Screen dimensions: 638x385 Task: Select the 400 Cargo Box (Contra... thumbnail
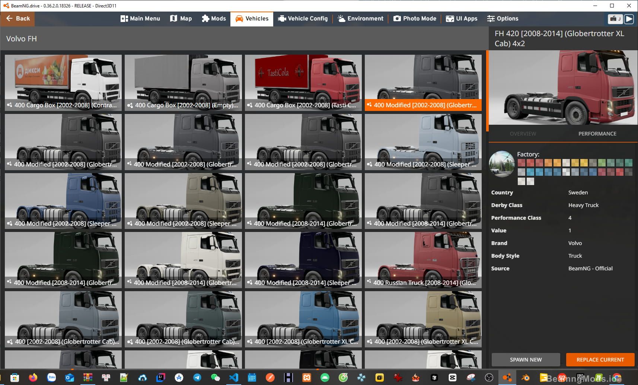pyautogui.click(x=63, y=83)
